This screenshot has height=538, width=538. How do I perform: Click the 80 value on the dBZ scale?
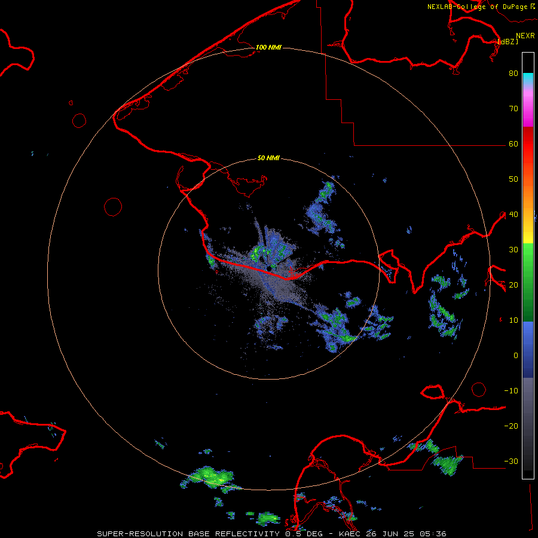click(x=513, y=73)
